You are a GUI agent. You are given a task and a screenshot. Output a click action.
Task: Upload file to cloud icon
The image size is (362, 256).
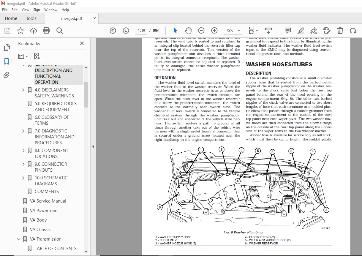(34, 31)
